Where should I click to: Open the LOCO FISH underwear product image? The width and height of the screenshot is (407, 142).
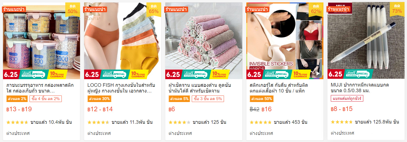click(123, 41)
